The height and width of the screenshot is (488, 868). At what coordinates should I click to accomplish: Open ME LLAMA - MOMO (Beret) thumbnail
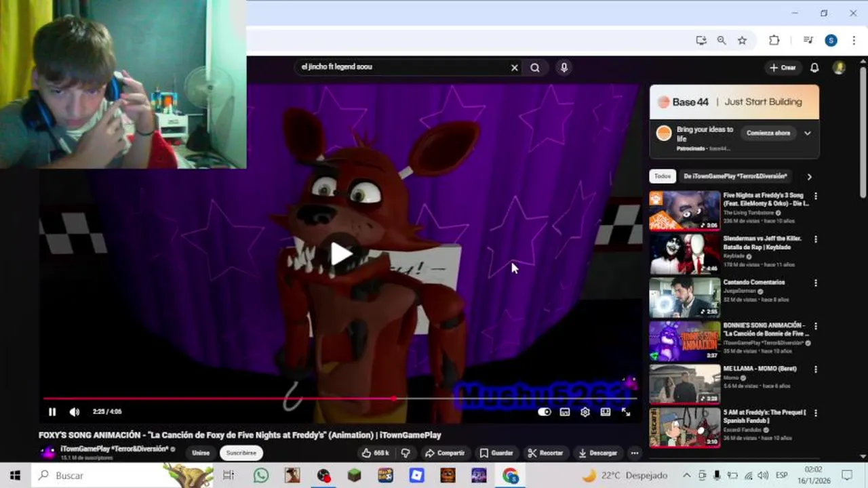tap(684, 384)
